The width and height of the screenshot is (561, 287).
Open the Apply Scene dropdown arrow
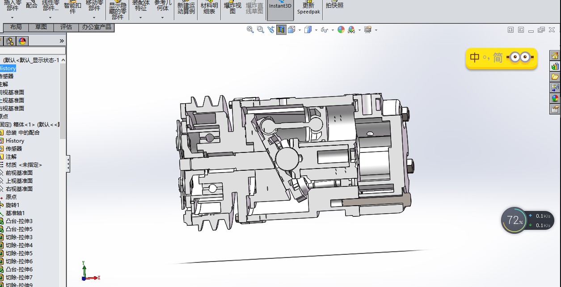coord(359,30)
